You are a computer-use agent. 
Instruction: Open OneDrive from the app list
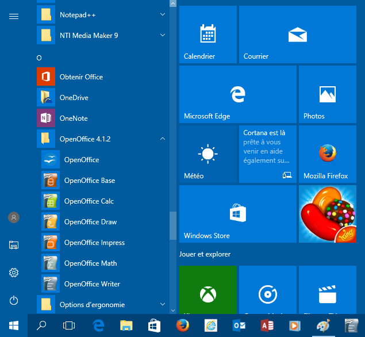coord(102,97)
